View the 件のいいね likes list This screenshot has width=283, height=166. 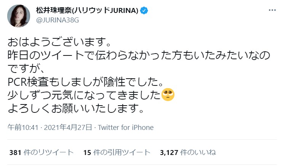(x=199, y=153)
